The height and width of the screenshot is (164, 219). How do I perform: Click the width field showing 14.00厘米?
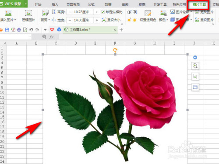(x=83, y=20)
